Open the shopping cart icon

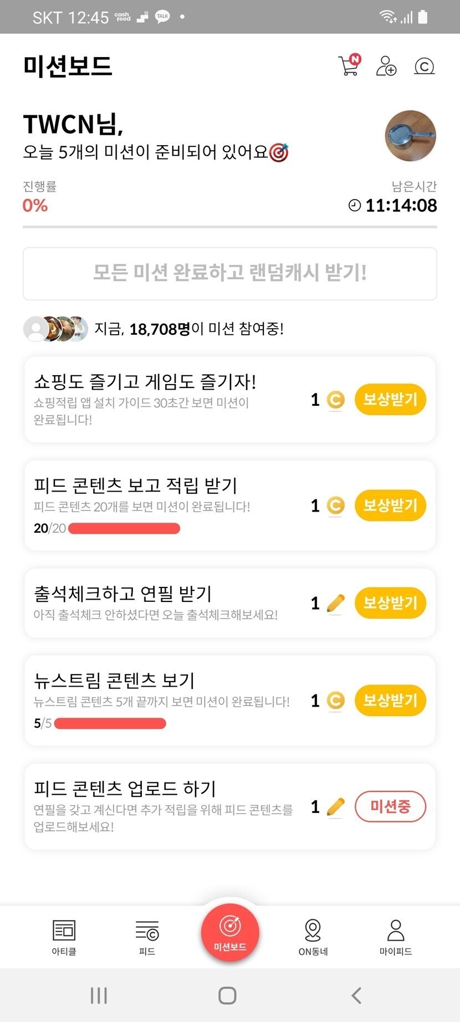tap(349, 66)
